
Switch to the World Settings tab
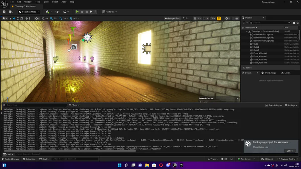tap(269, 73)
